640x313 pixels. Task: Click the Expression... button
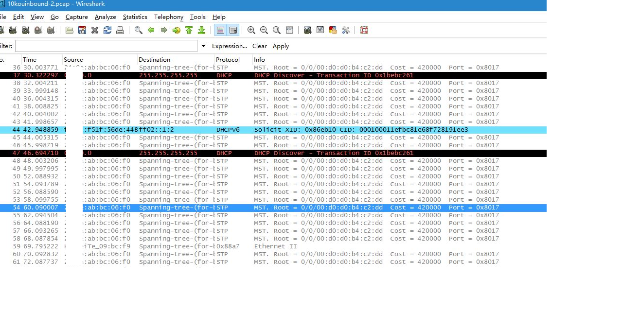point(230,46)
